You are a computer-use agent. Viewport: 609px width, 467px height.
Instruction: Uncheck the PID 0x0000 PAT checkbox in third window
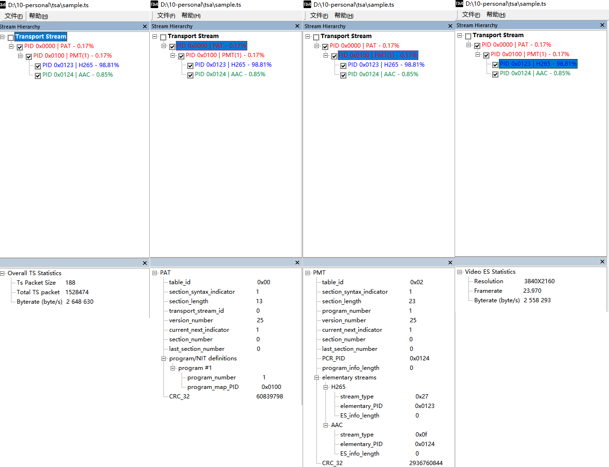point(325,46)
